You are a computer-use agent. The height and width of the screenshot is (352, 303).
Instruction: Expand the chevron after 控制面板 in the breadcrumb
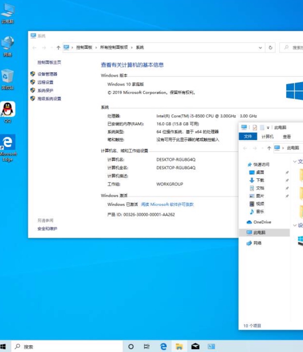tap(96, 47)
